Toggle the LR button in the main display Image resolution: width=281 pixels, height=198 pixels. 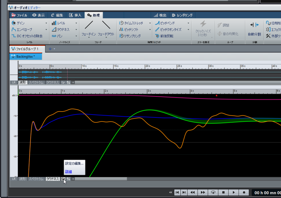pos(14,179)
